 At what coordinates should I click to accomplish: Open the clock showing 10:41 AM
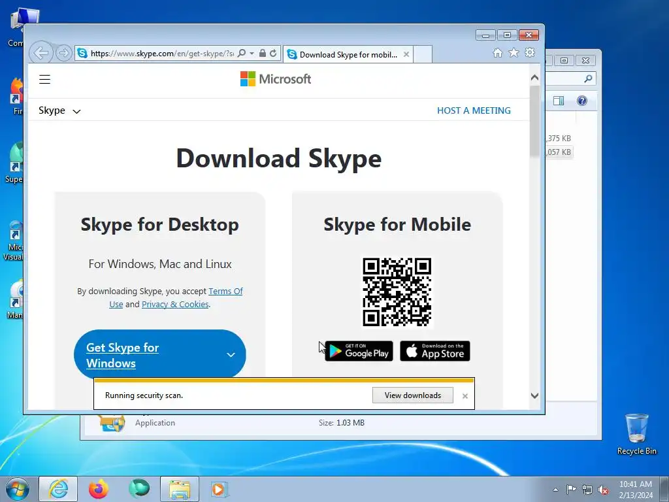pos(636,490)
